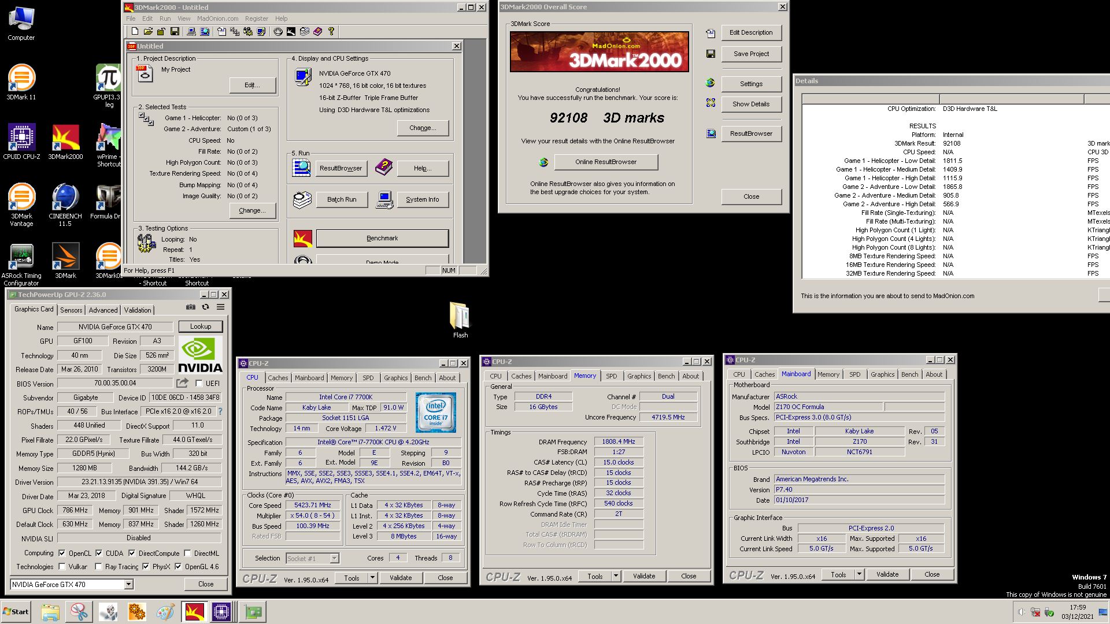The image size is (1110, 624).
Task: Open the 3DMark 11 desktop icon
Action: [x=21, y=83]
